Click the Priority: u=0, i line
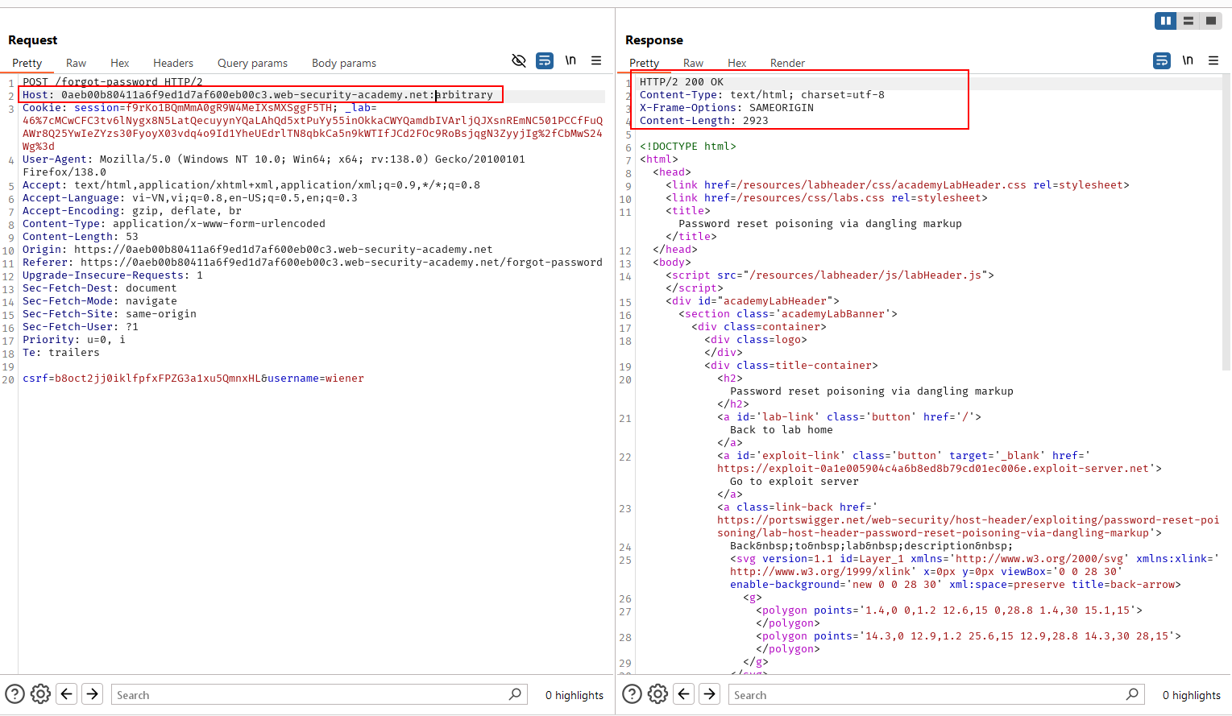 point(74,340)
